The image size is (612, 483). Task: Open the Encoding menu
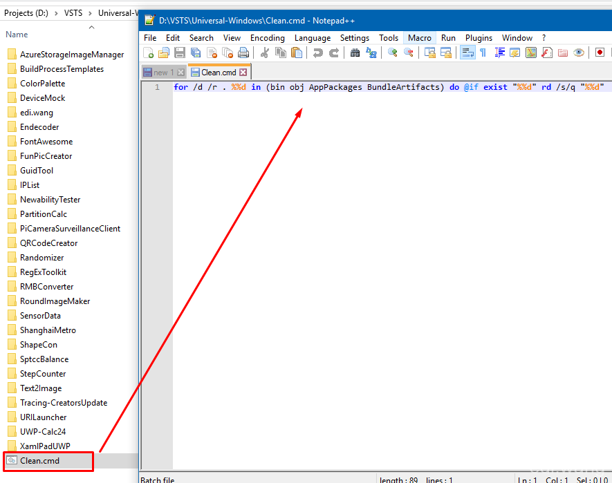[268, 38]
